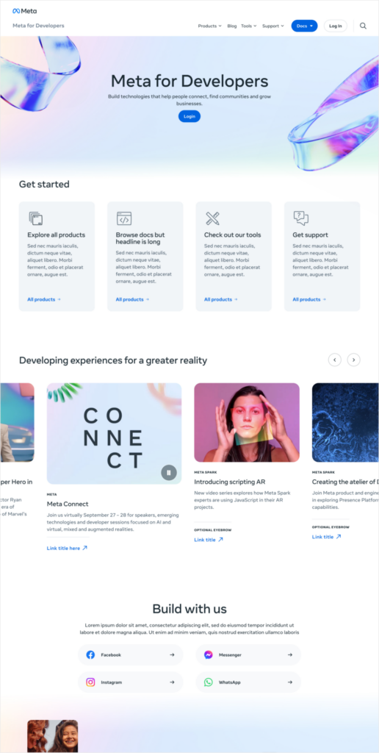Click the Meta logo in header
This screenshot has width=379, height=753.
coord(24,10)
